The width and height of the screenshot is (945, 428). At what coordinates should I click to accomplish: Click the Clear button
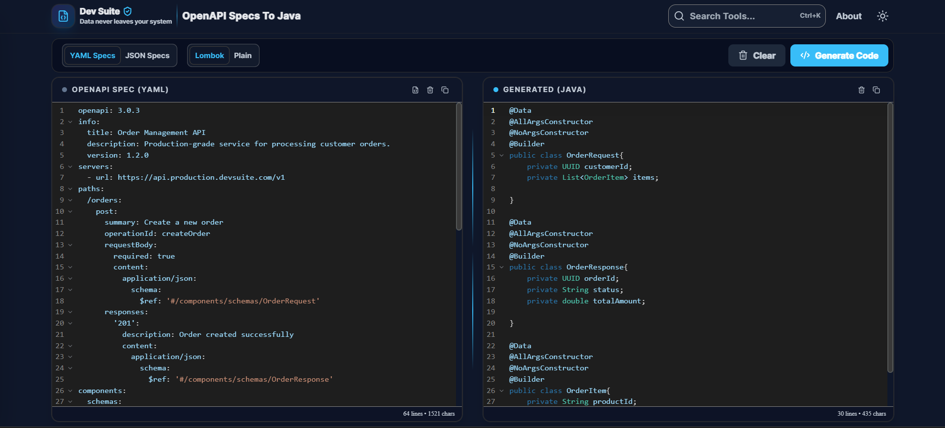tap(757, 56)
